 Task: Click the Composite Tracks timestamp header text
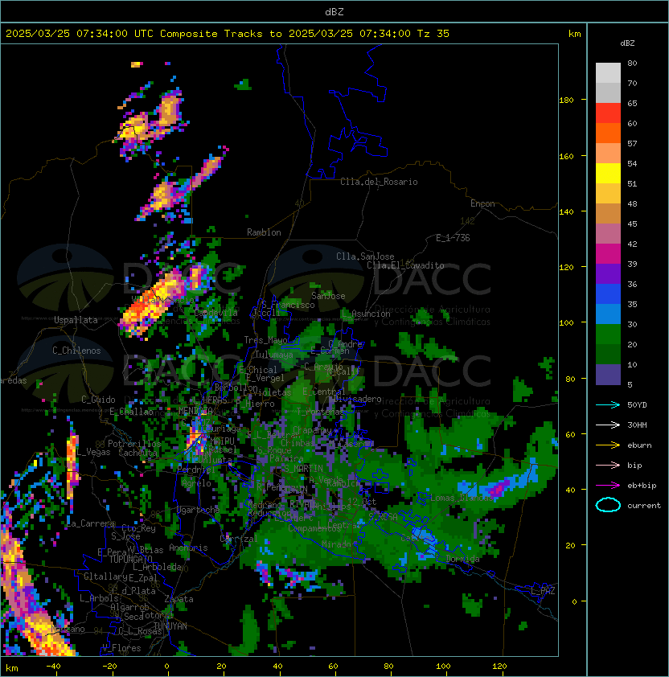tap(228, 34)
